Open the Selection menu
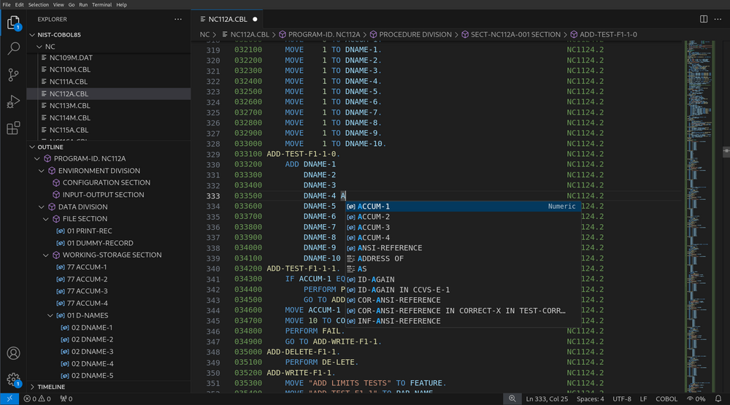The width and height of the screenshot is (730, 405). (38, 4)
